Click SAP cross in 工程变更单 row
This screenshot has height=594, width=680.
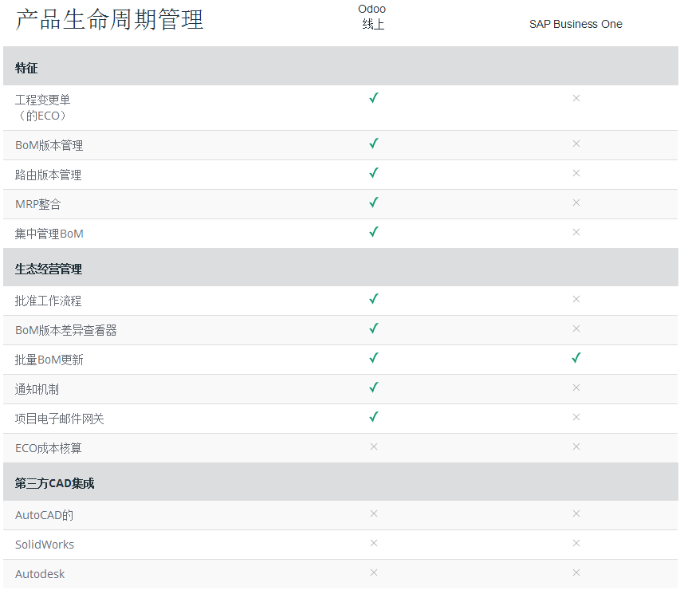click(x=576, y=98)
